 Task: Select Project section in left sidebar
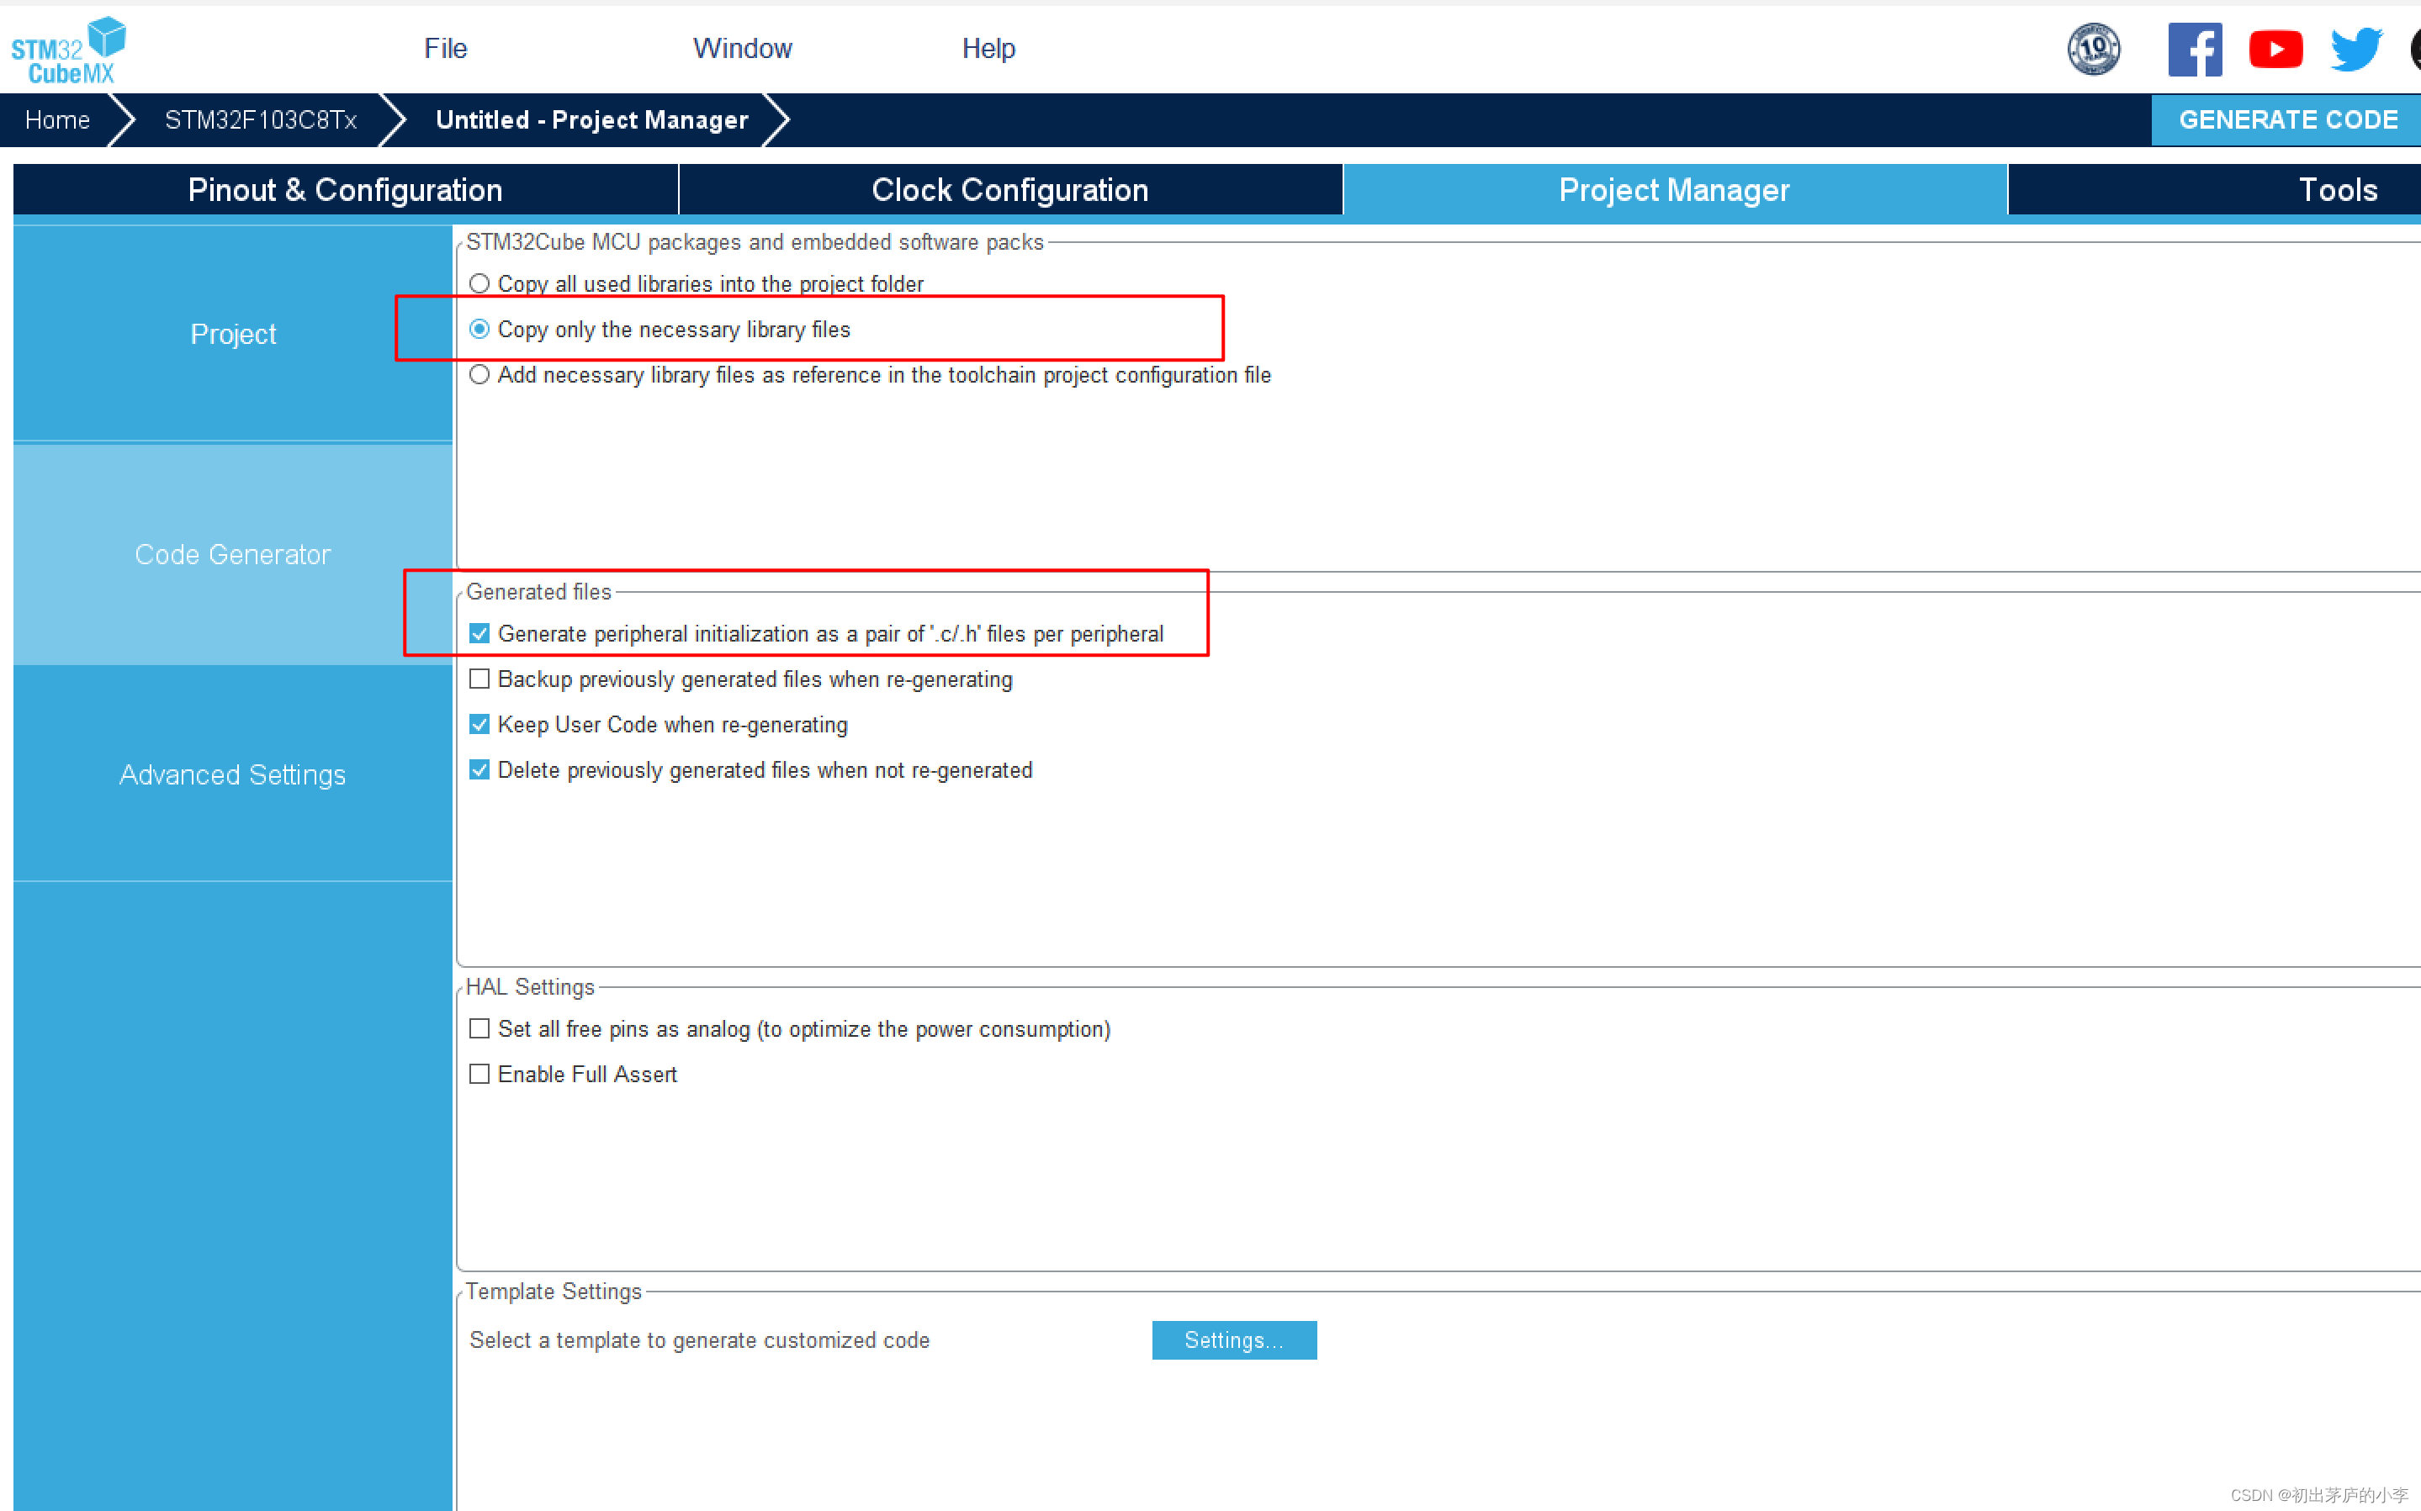tap(233, 334)
